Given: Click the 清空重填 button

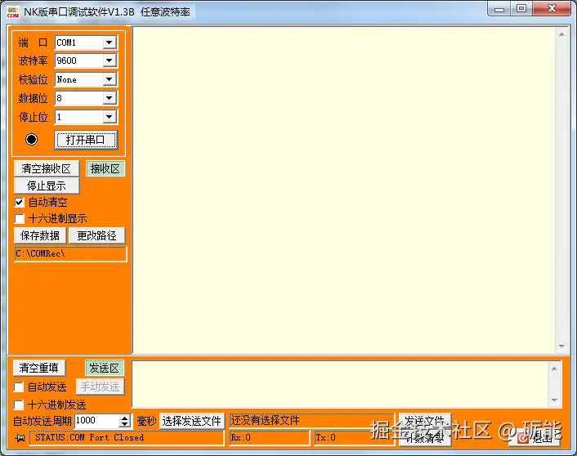Looking at the screenshot, I should (39, 368).
